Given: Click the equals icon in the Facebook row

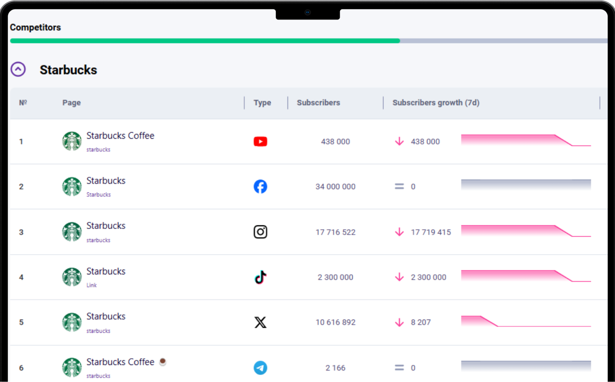Looking at the screenshot, I should (x=399, y=186).
